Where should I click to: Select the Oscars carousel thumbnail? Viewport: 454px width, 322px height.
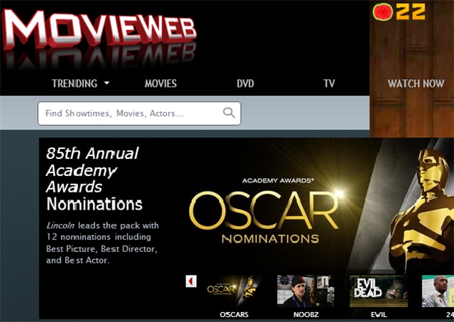pyautogui.click(x=233, y=291)
